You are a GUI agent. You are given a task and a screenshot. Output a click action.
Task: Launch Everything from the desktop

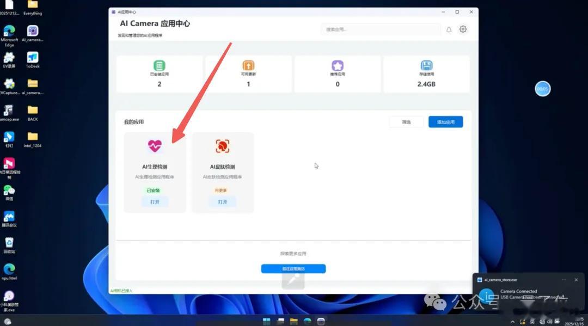(x=33, y=7)
